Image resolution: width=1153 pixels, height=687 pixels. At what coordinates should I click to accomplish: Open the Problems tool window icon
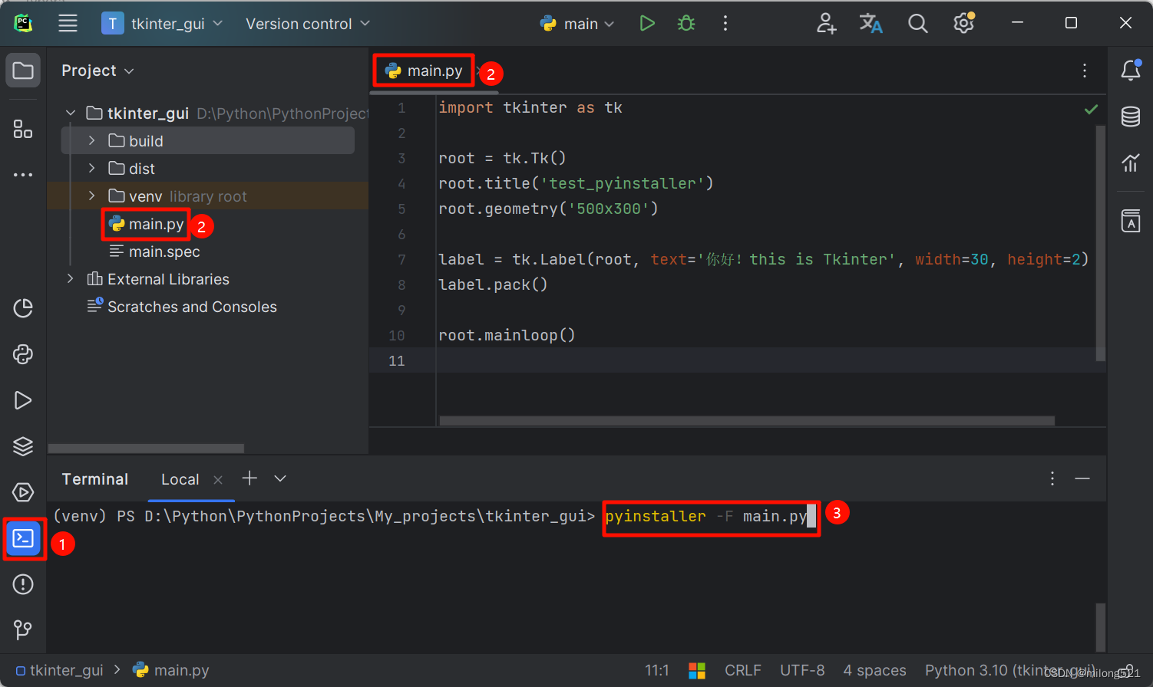(x=23, y=584)
